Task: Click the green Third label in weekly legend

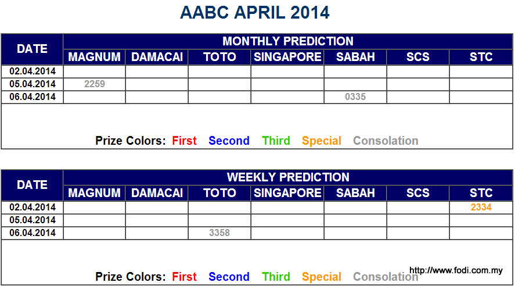Action: [x=276, y=277]
